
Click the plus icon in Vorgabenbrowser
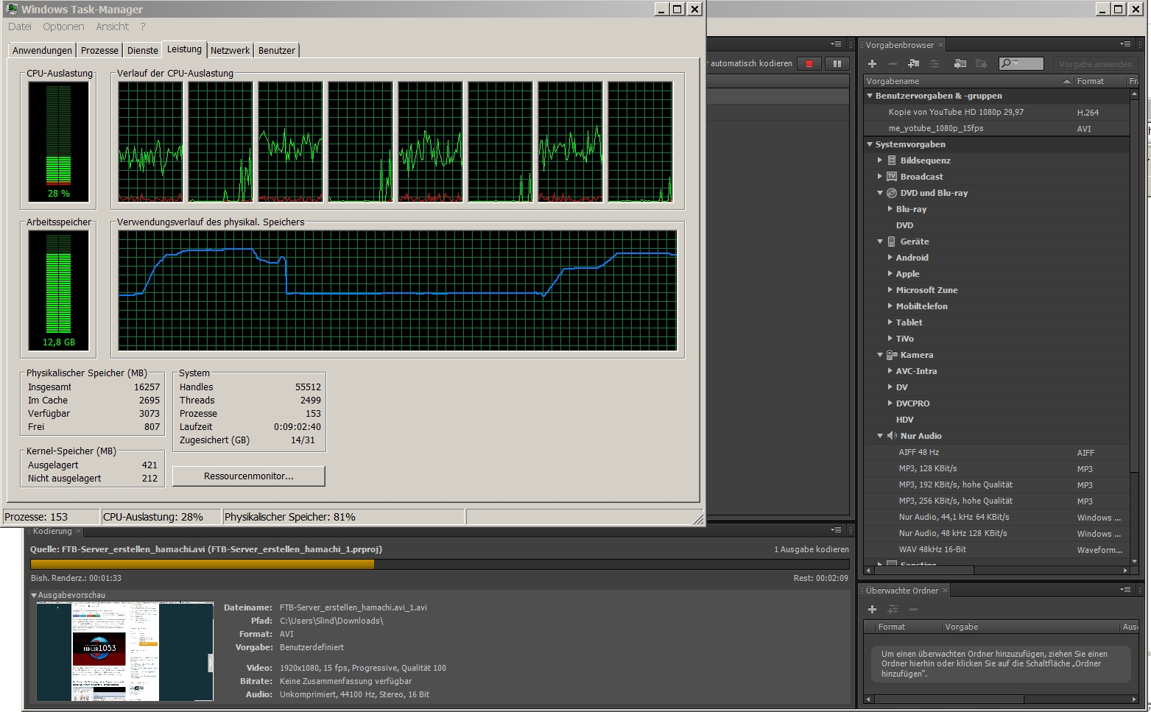point(873,64)
